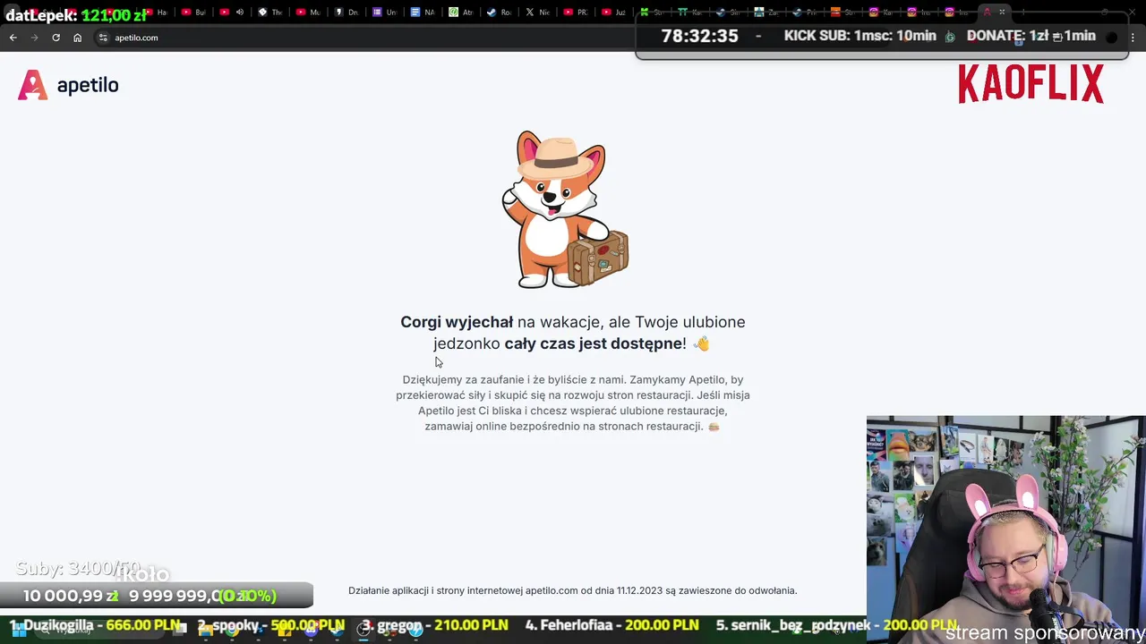Click the apetilo logo in page header

click(x=68, y=85)
